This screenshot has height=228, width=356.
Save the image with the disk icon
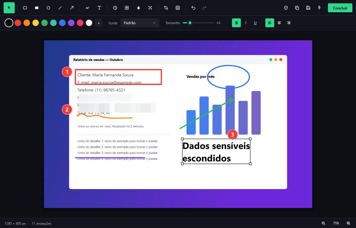308,8
